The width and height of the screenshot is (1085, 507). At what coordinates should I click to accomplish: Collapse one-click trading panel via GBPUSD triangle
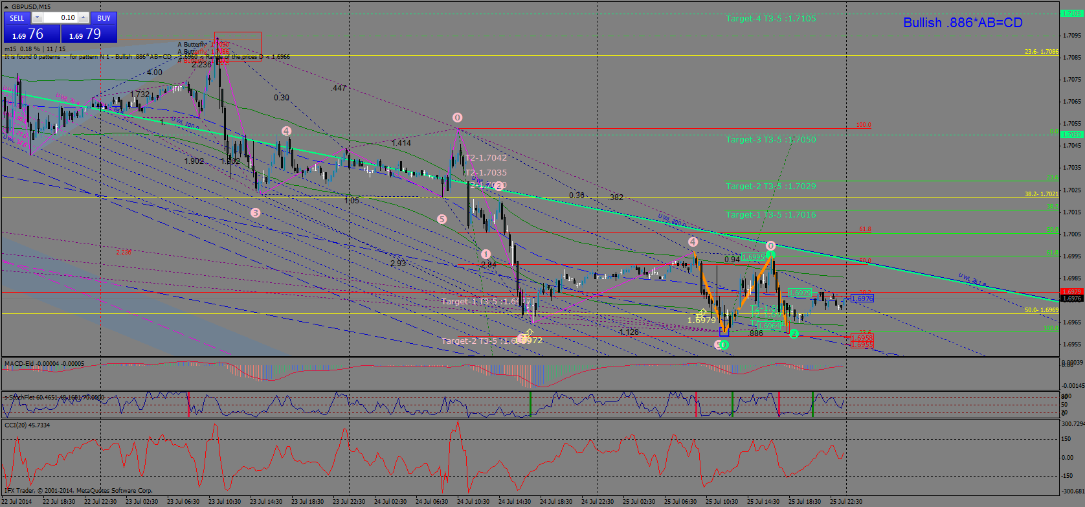[x=6, y=6]
